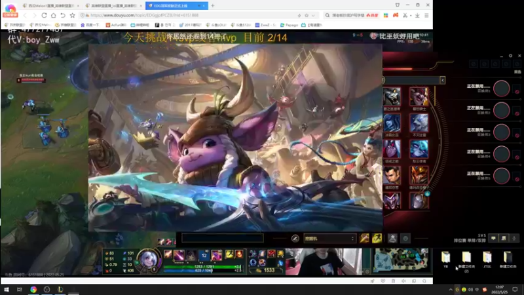Open League client settings gear
Screen dimensions: 524x295
(510, 56)
